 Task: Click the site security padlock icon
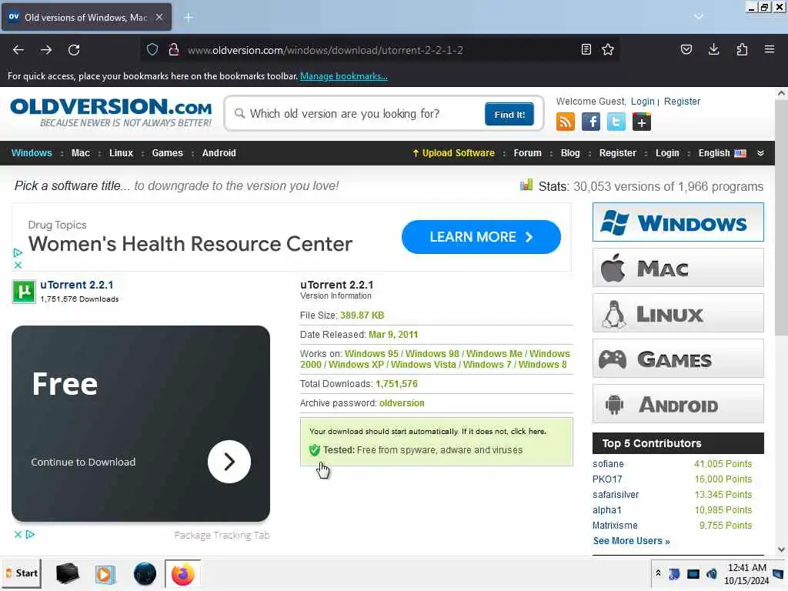pos(174,49)
